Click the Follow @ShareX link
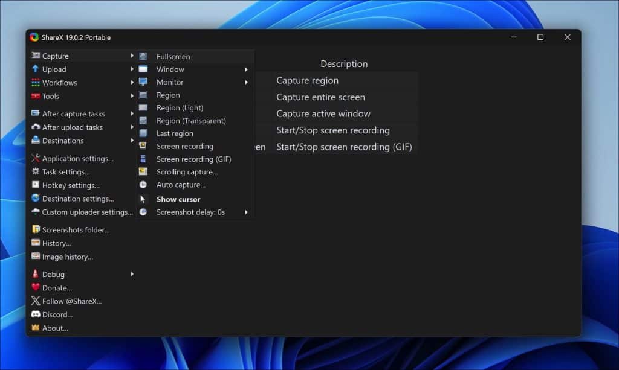 click(71, 301)
